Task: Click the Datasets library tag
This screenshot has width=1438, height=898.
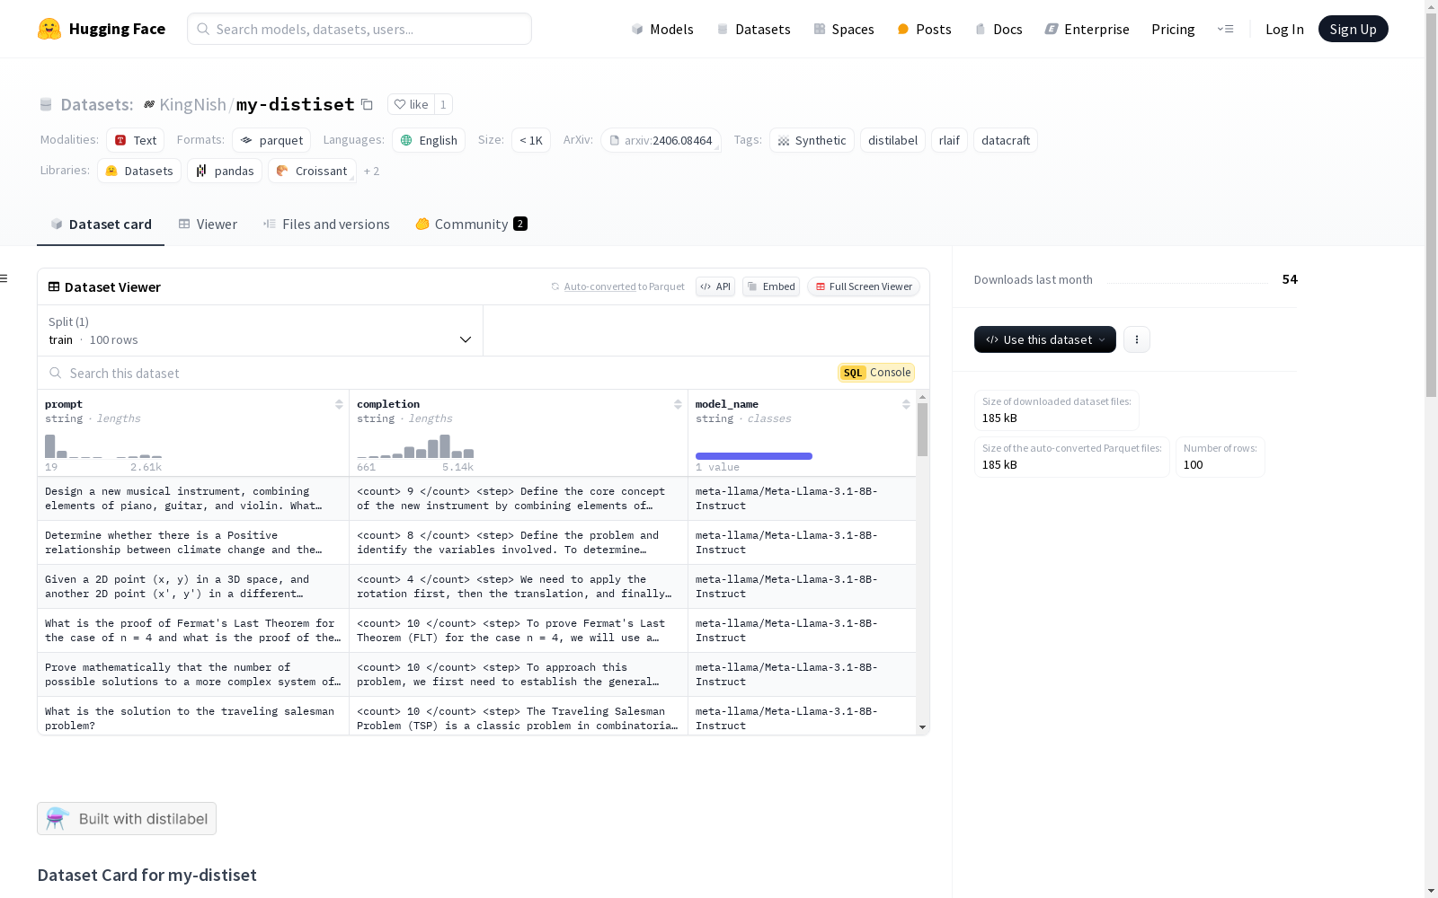Action: coord(139,171)
